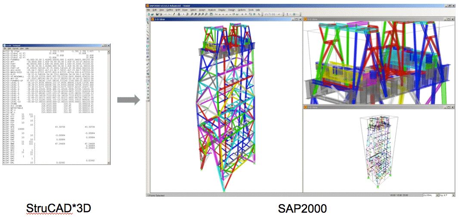
Task: Click the New Model icon in SAP2000 toolbar
Action: pyautogui.click(x=149, y=14)
